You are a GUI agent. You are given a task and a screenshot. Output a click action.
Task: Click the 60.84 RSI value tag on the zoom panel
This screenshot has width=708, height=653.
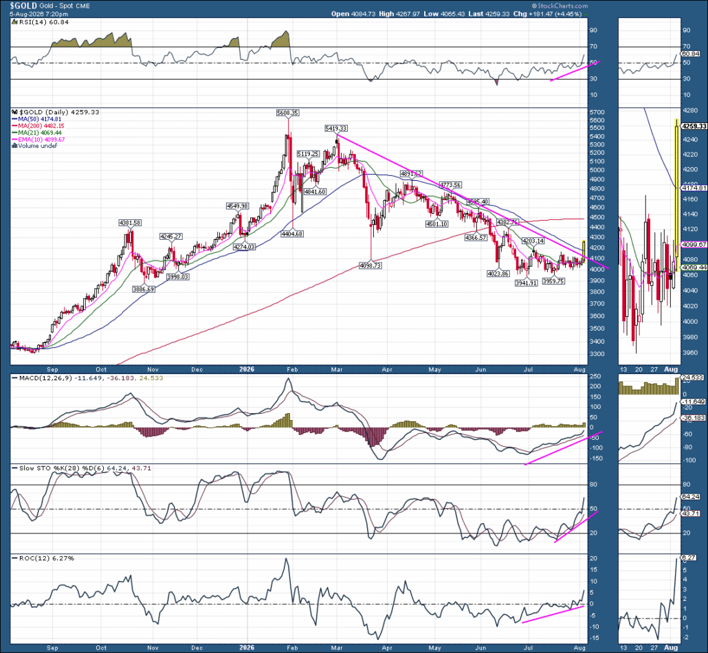pos(691,54)
